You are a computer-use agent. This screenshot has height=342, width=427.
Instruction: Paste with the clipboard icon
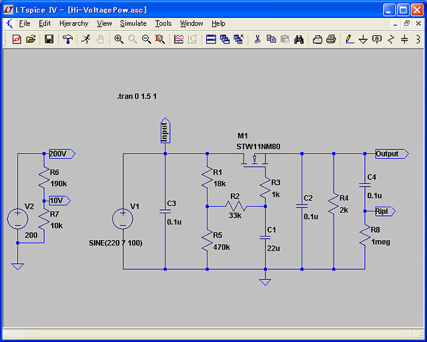[285, 40]
